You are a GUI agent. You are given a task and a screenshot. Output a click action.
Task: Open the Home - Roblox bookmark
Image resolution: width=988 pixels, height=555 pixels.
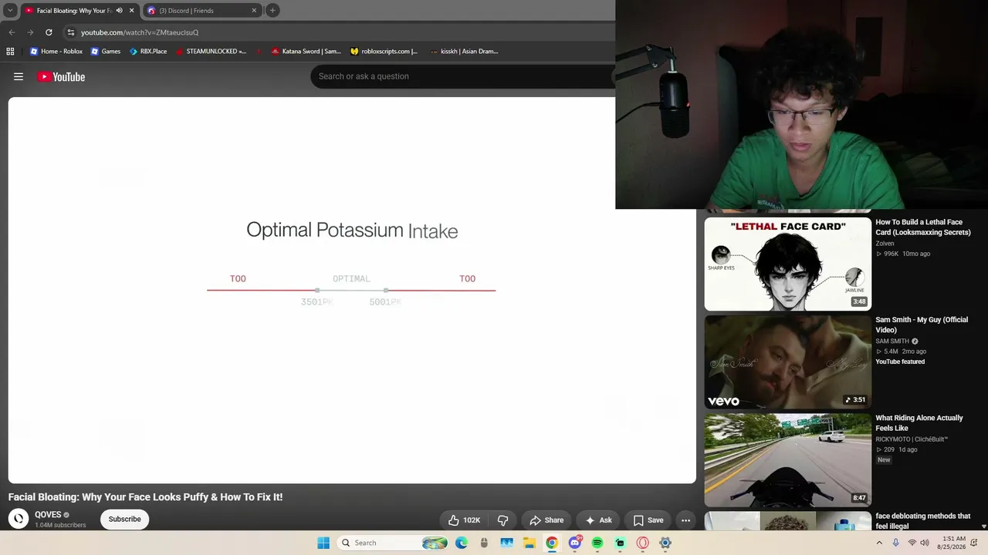pyautogui.click(x=56, y=52)
